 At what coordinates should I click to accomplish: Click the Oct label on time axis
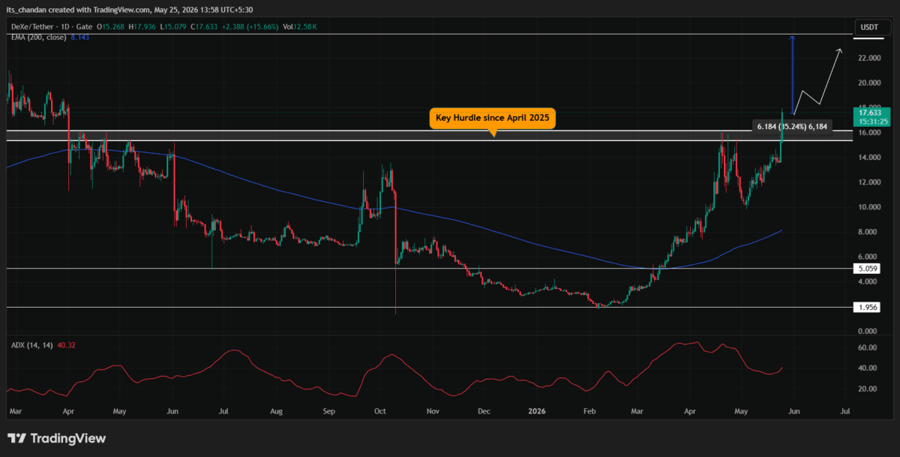tap(379, 412)
